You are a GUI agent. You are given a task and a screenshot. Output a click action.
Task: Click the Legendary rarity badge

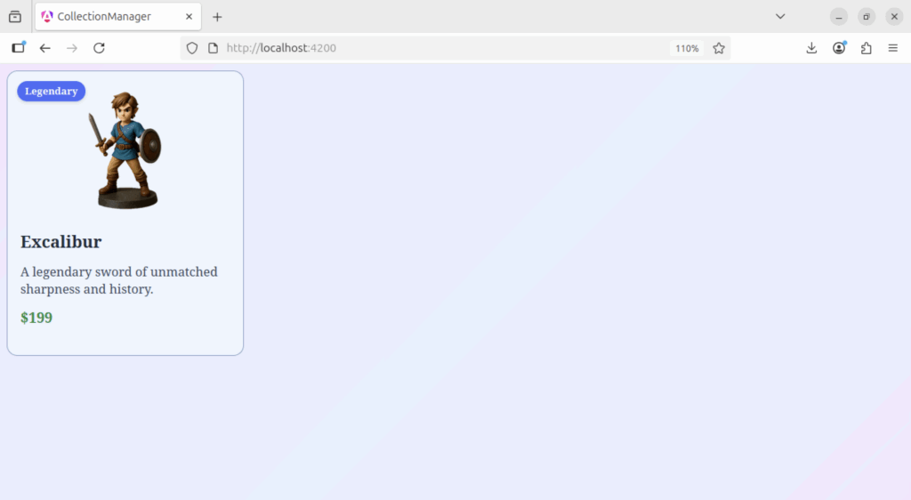[52, 91]
